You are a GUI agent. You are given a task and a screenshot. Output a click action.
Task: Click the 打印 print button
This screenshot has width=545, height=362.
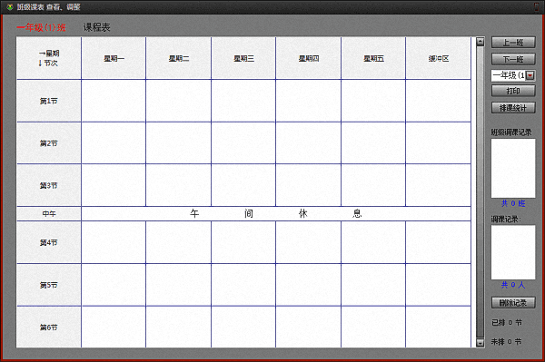coord(513,91)
